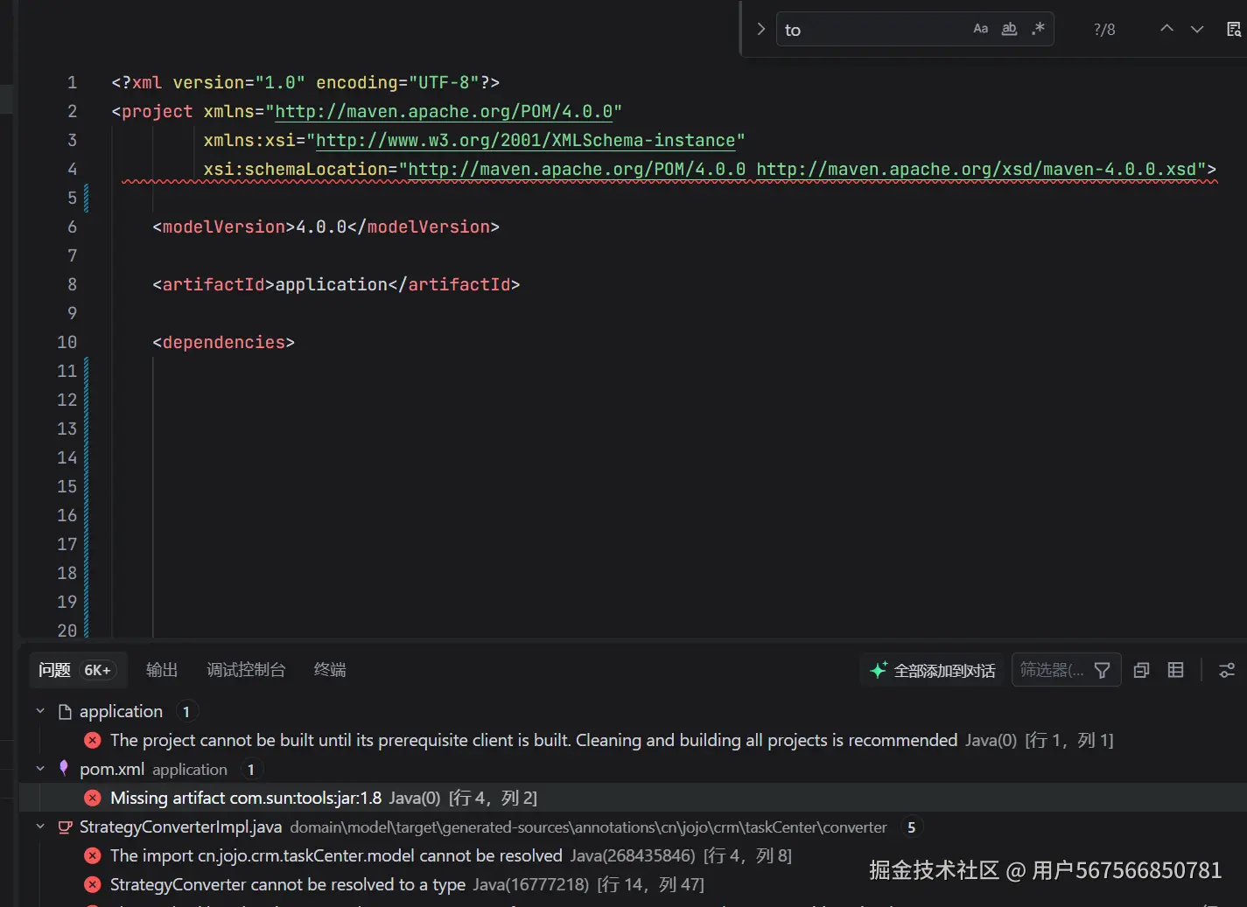Switch to the 调试控制台 (Debug Console) tab
Image resolution: width=1247 pixels, height=907 pixels.
point(246,670)
